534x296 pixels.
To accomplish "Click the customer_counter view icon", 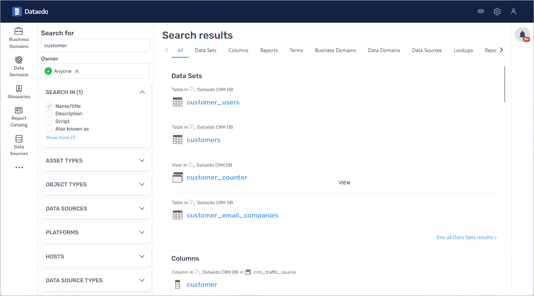I will pos(178,177).
